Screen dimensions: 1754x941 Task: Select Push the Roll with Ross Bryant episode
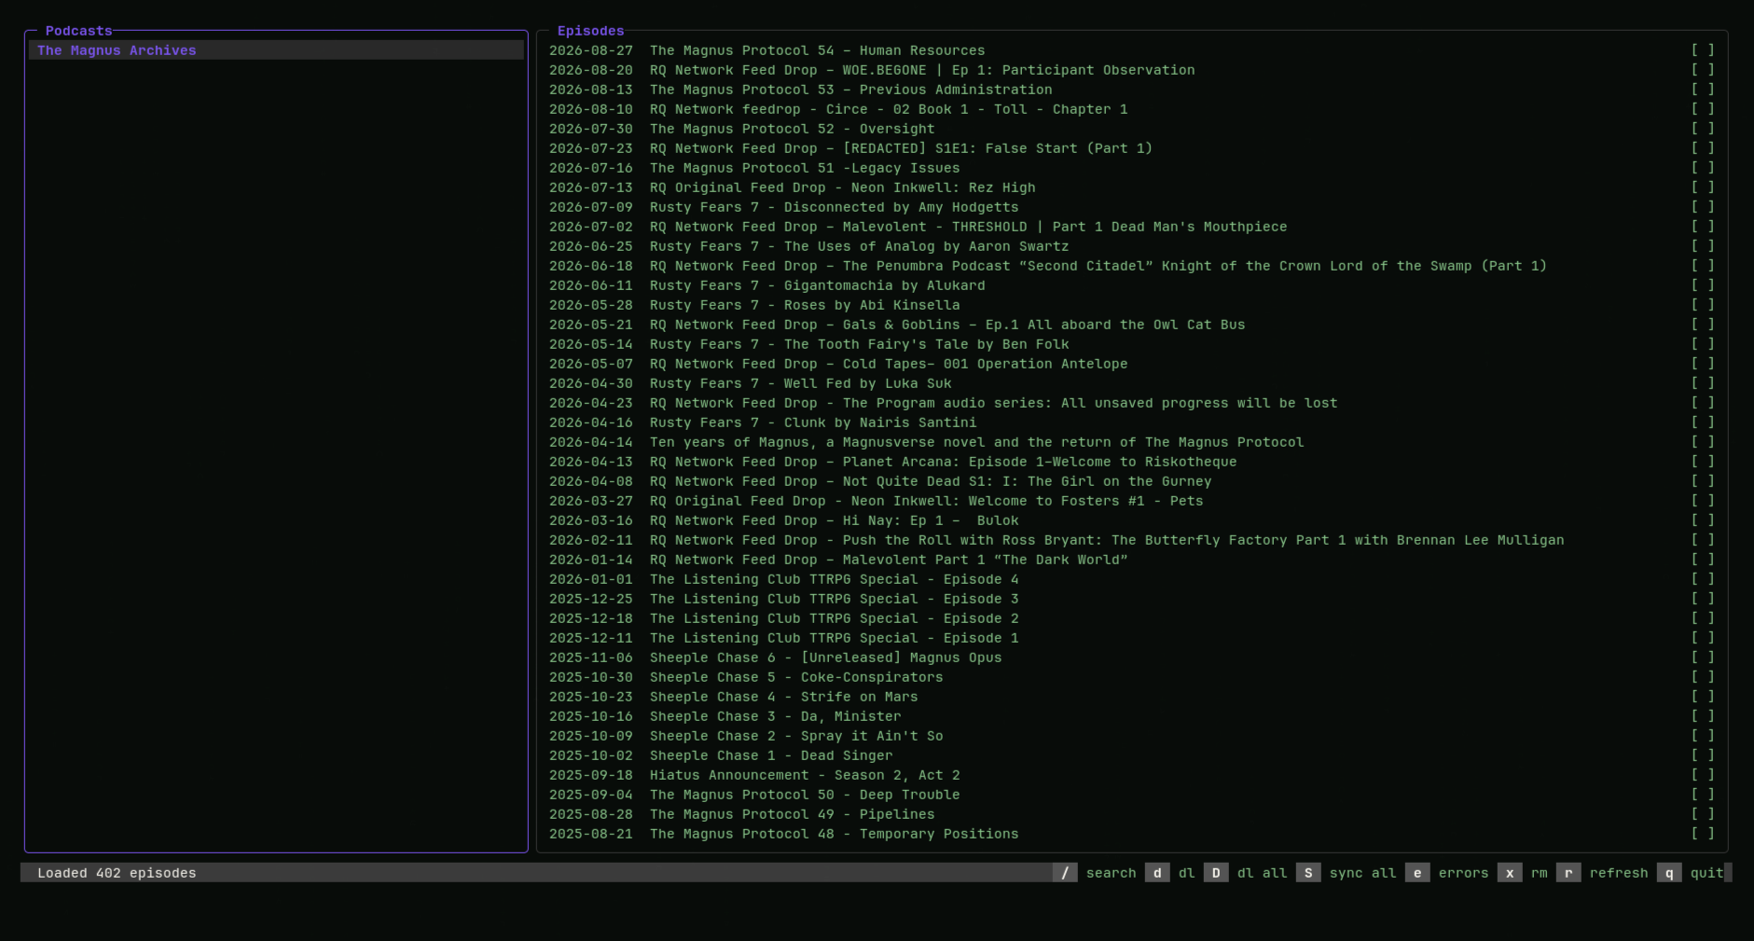[1132, 540]
